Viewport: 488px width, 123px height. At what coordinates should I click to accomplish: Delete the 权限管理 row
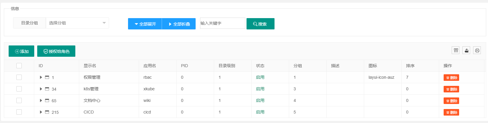451,78
